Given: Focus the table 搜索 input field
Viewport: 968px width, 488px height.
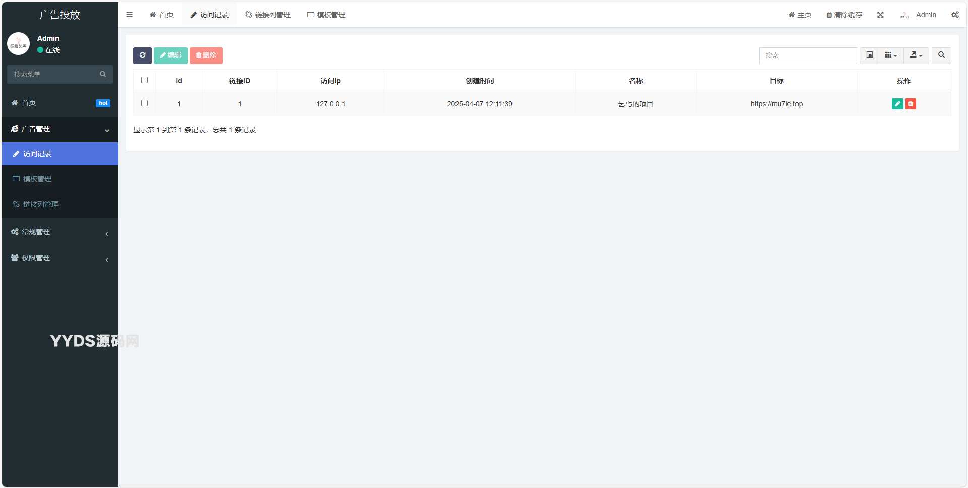Looking at the screenshot, I should (807, 55).
